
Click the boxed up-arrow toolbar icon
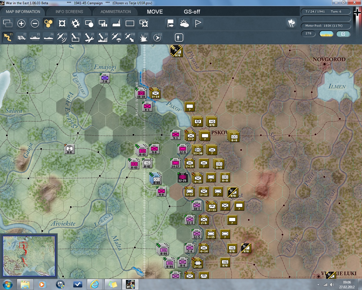point(179,37)
